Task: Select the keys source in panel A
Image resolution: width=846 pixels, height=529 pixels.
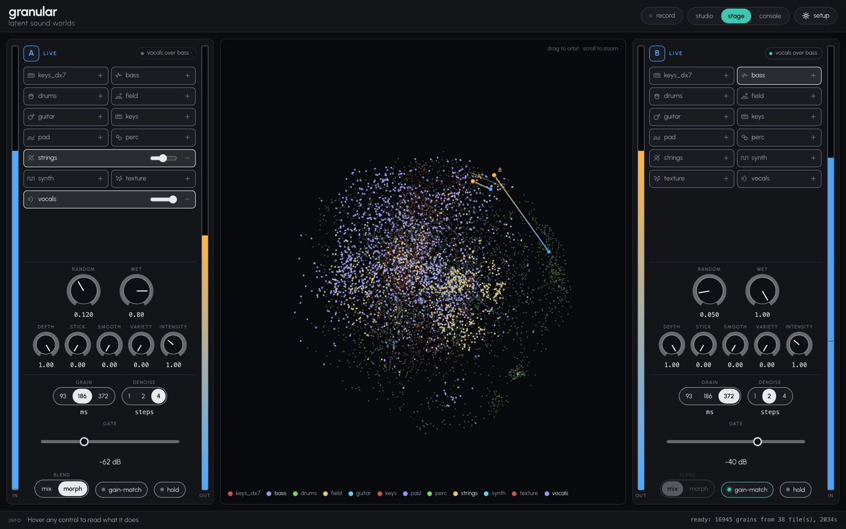Action: click(x=153, y=117)
